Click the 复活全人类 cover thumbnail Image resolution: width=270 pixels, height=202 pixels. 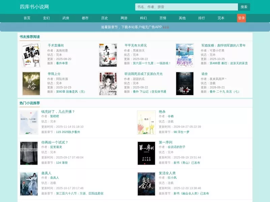tap(146, 184)
